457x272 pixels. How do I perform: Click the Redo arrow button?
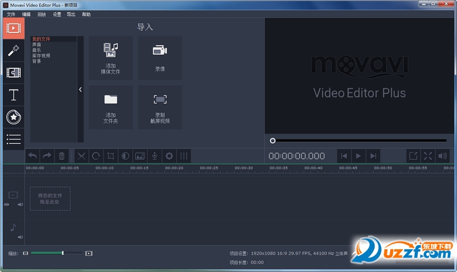point(47,156)
